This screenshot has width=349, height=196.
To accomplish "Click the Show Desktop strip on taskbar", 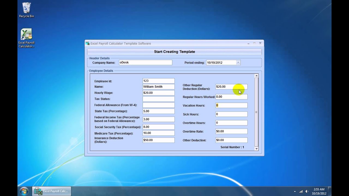I will (330, 191).
